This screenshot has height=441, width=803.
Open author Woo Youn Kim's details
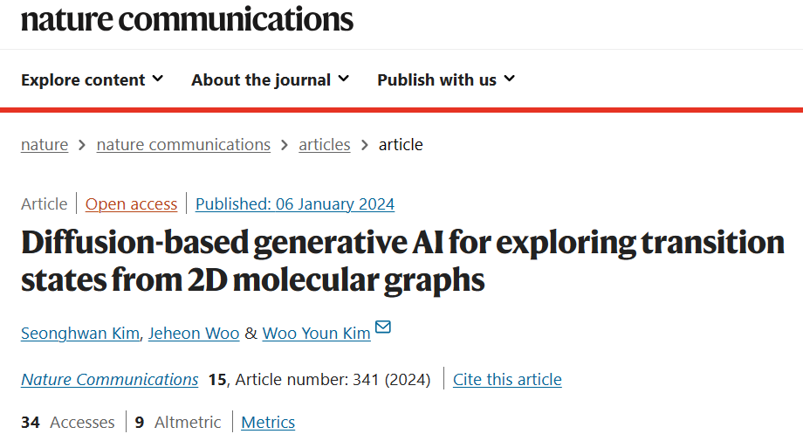[x=317, y=334]
